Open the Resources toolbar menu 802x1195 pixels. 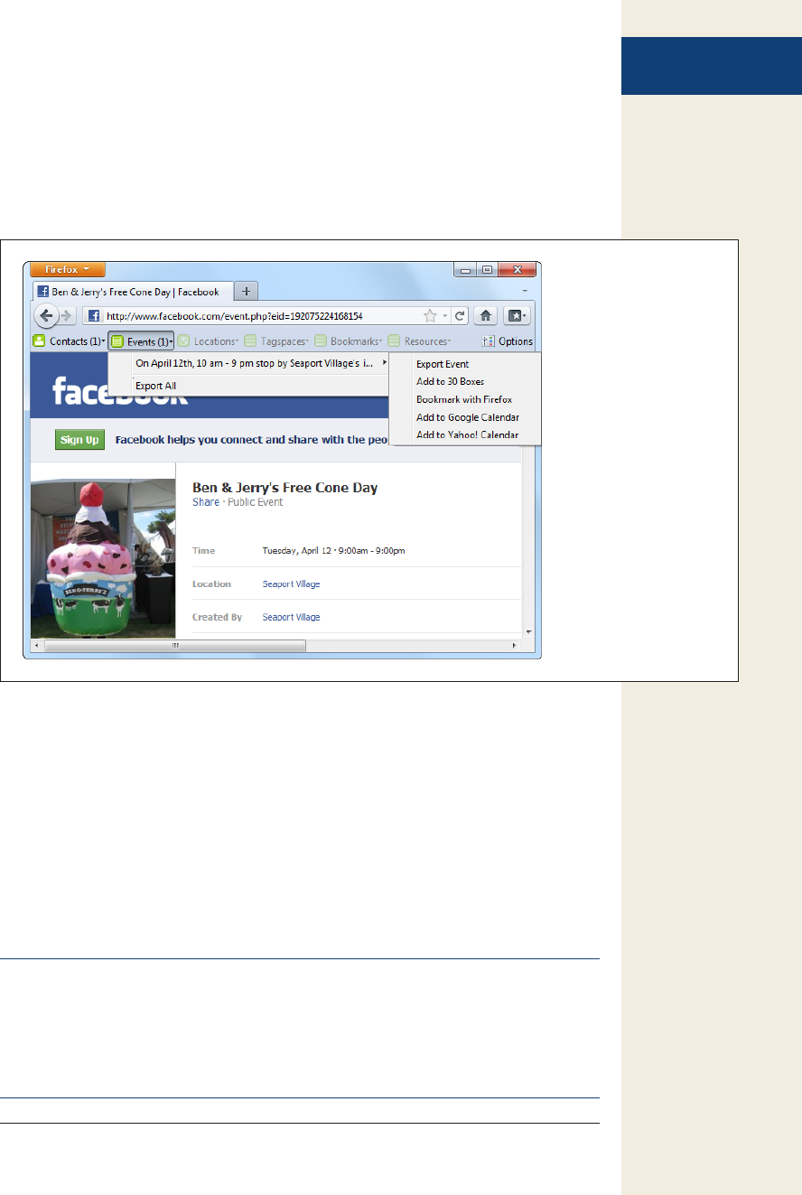(x=420, y=341)
